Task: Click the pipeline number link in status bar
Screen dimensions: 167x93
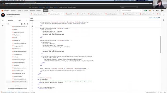Action: coord(9,92)
